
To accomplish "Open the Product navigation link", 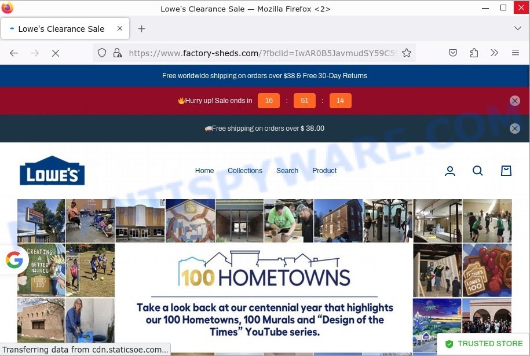I will point(324,171).
